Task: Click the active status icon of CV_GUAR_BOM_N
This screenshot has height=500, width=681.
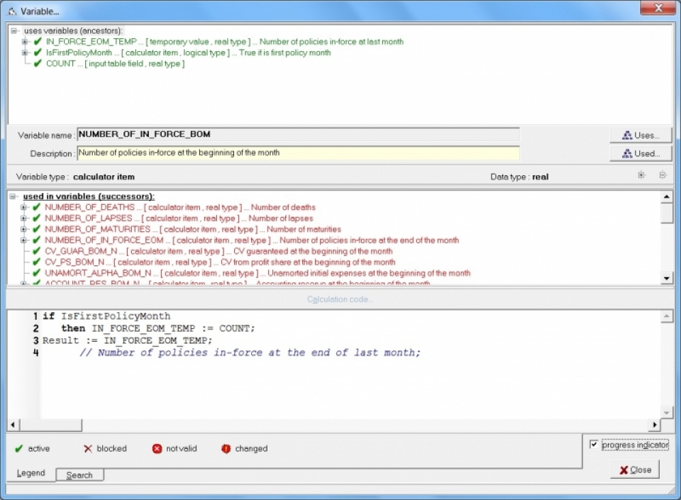Action: tap(36, 251)
